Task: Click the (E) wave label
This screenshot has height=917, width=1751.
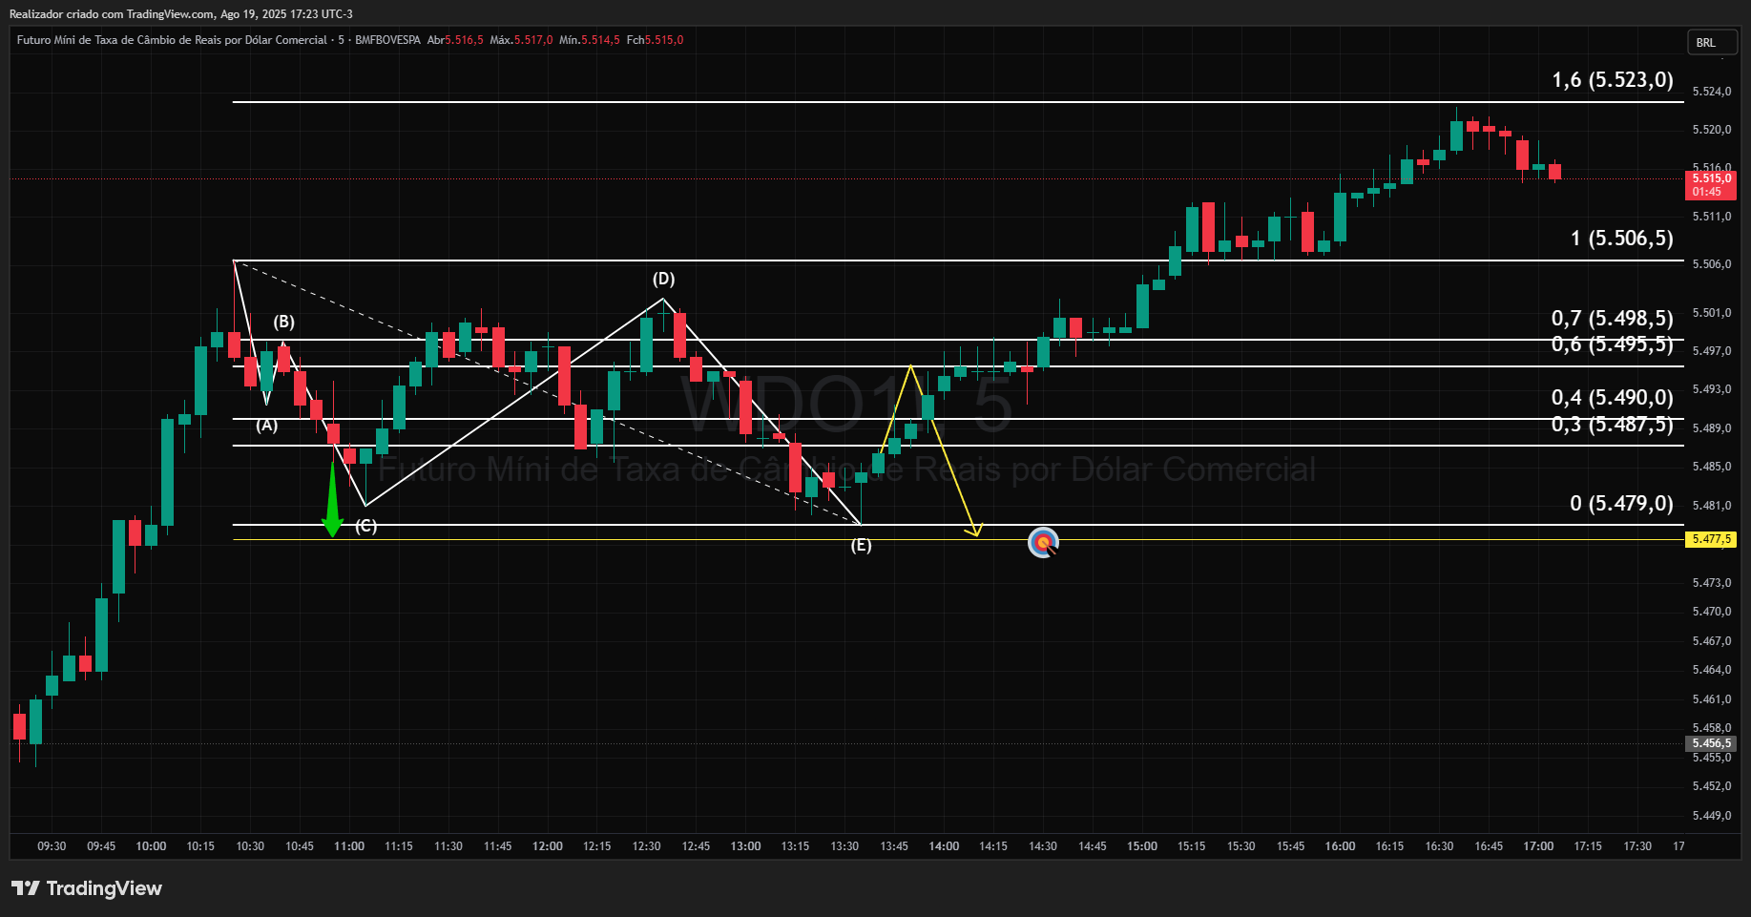Action: [861, 545]
